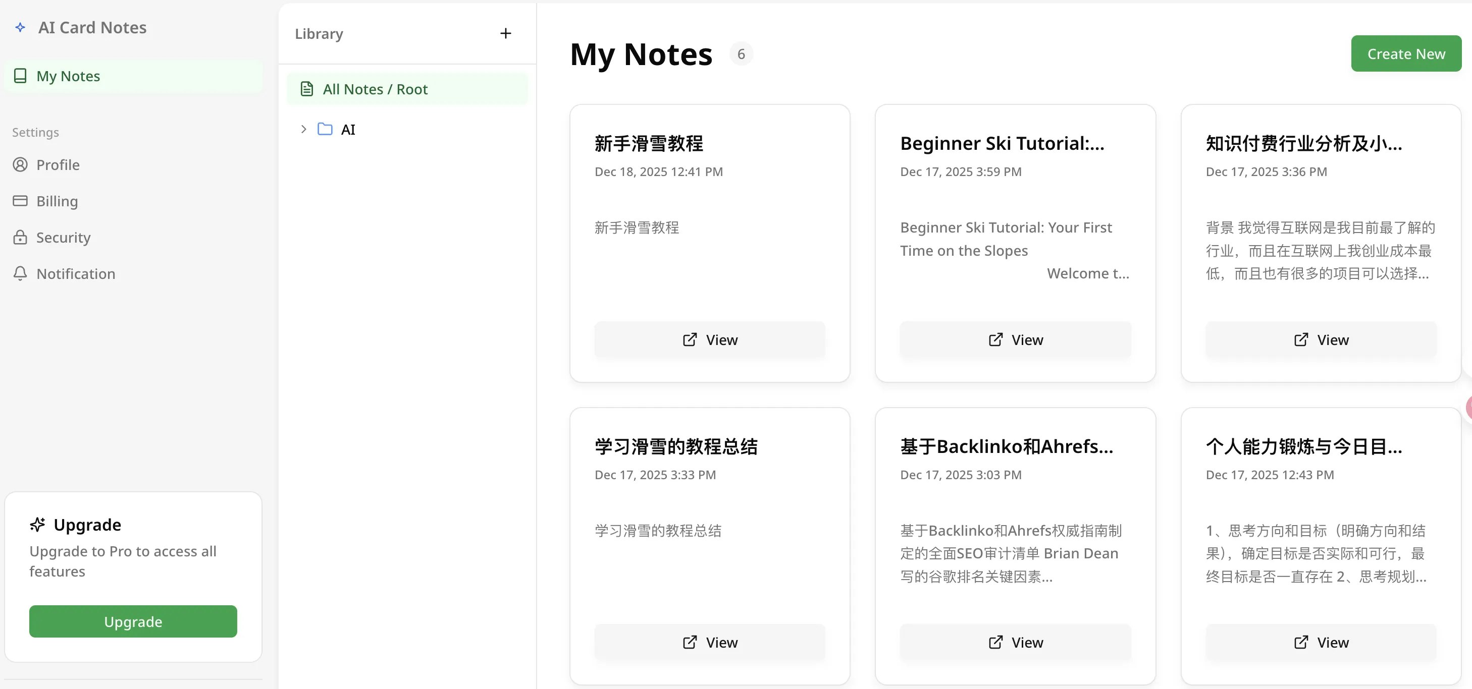Viewport: 1472px width, 689px height.
Task: View the 新手滑雪教程 note
Action: [x=709, y=339]
